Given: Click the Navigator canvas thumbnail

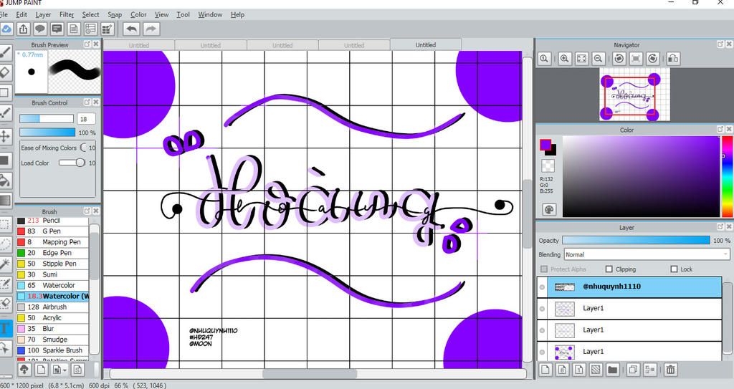Looking at the screenshot, I should pyautogui.click(x=634, y=95).
